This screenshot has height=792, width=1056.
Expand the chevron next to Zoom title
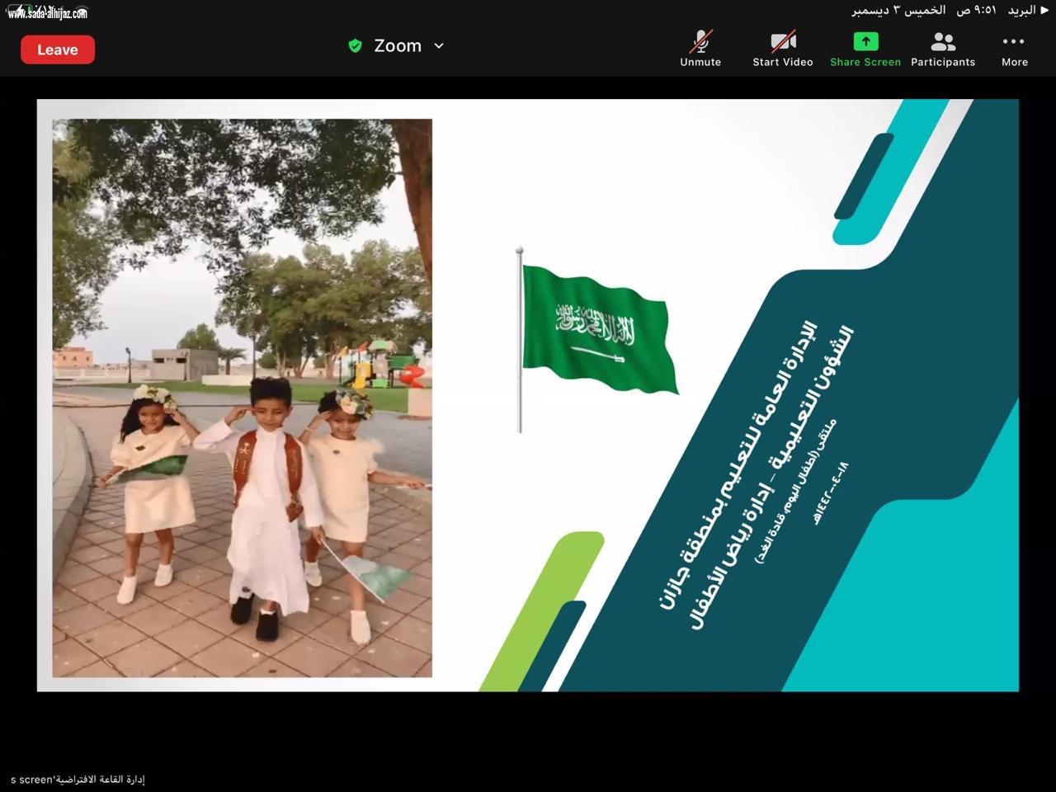pos(439,46)
